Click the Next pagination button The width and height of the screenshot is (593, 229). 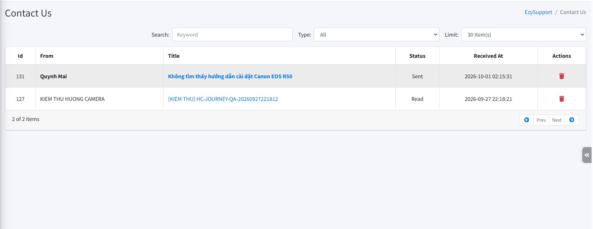pos(557,120)
